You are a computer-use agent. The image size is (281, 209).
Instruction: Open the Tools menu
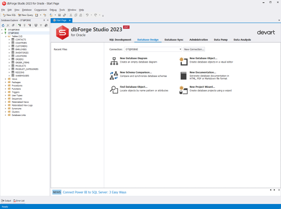click(62, 10)
